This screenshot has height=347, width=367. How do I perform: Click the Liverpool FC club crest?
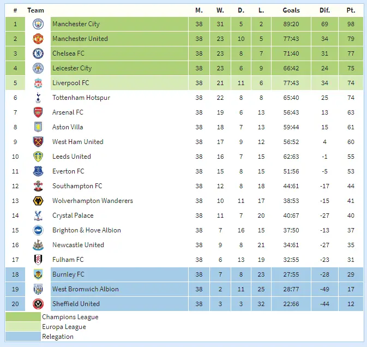38,83
